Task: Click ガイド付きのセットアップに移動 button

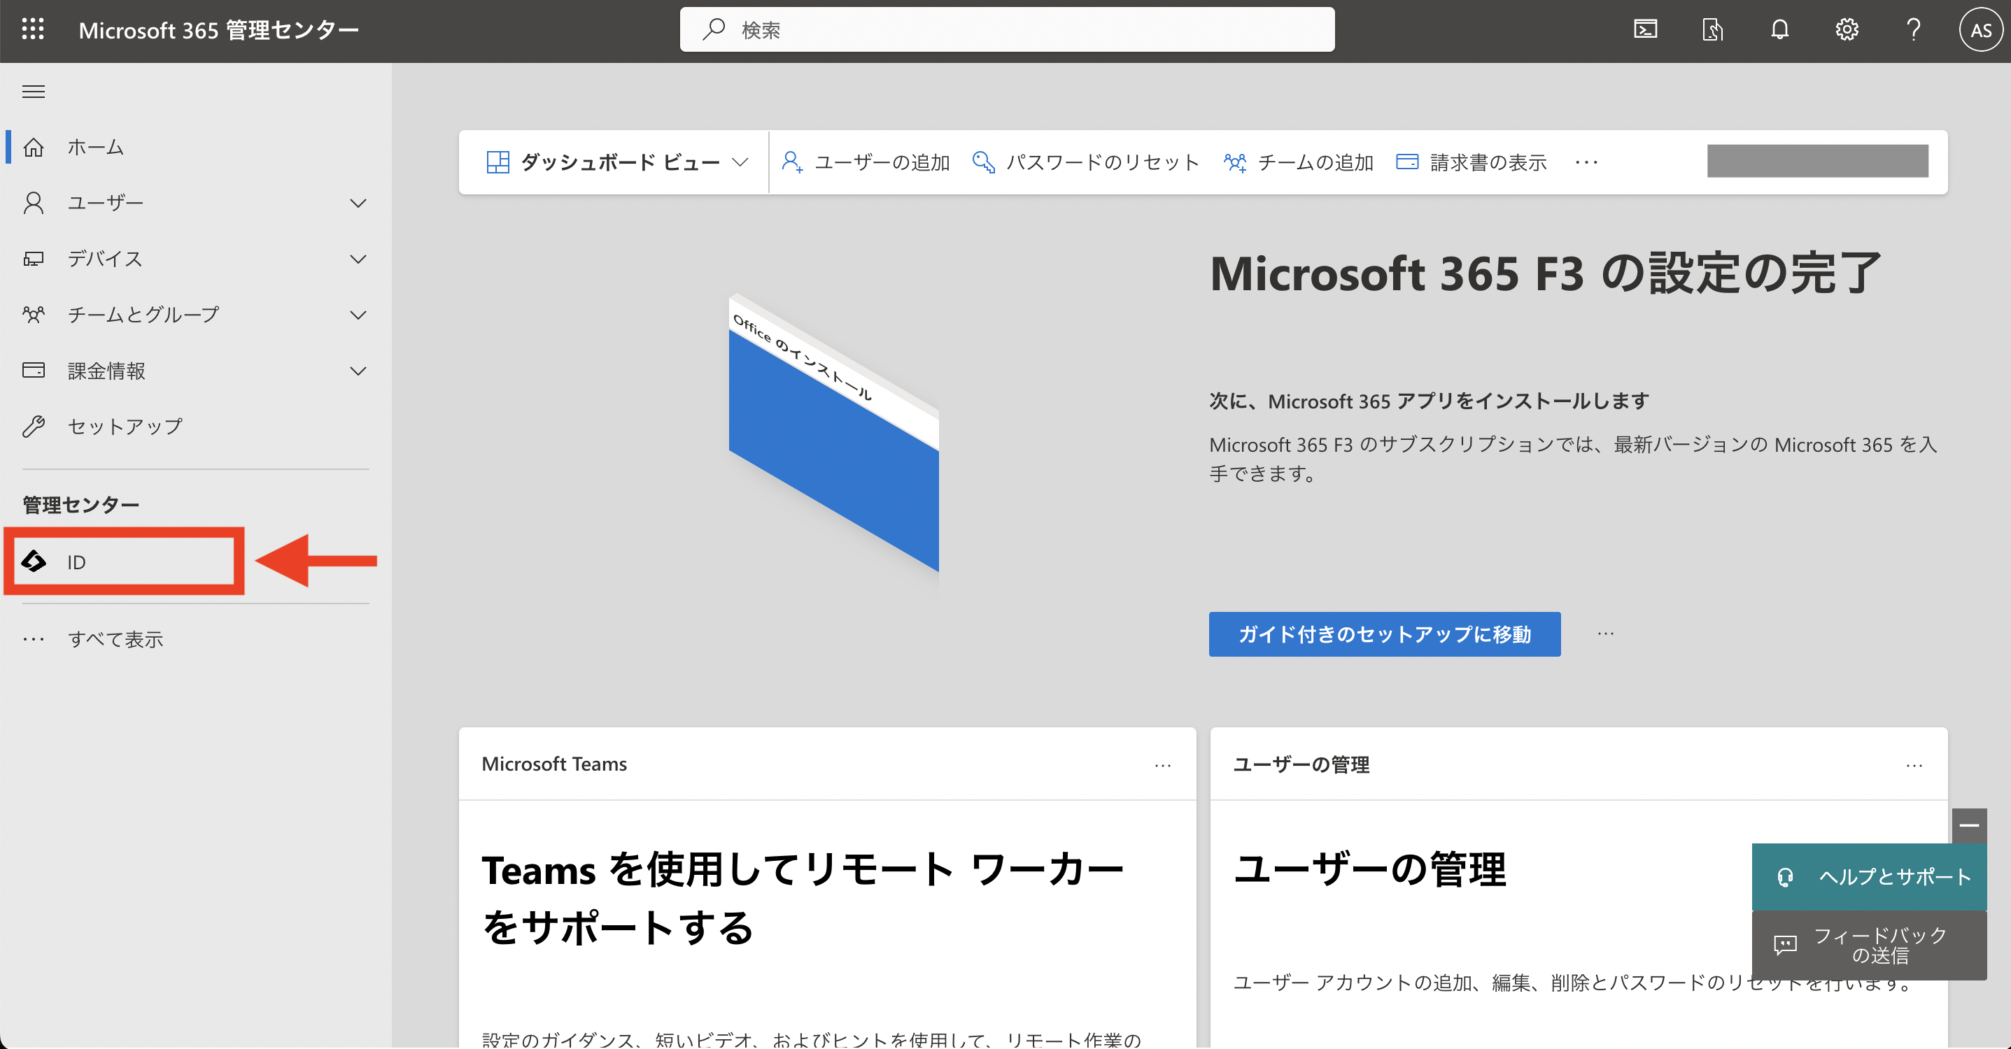Action: point(1384,634)
